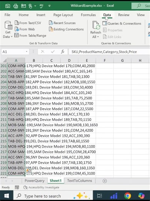Select column A header

click(x=16, y=60)
